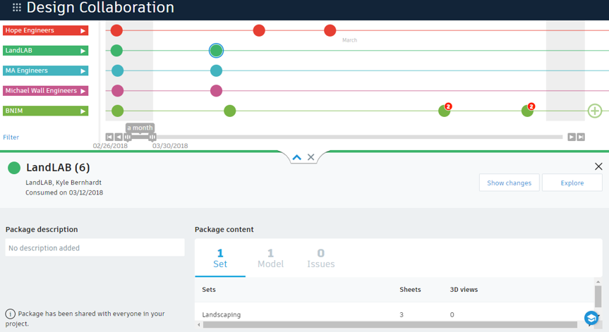Select the highlighted LandLAB package dot

click(x=217, y=51)
